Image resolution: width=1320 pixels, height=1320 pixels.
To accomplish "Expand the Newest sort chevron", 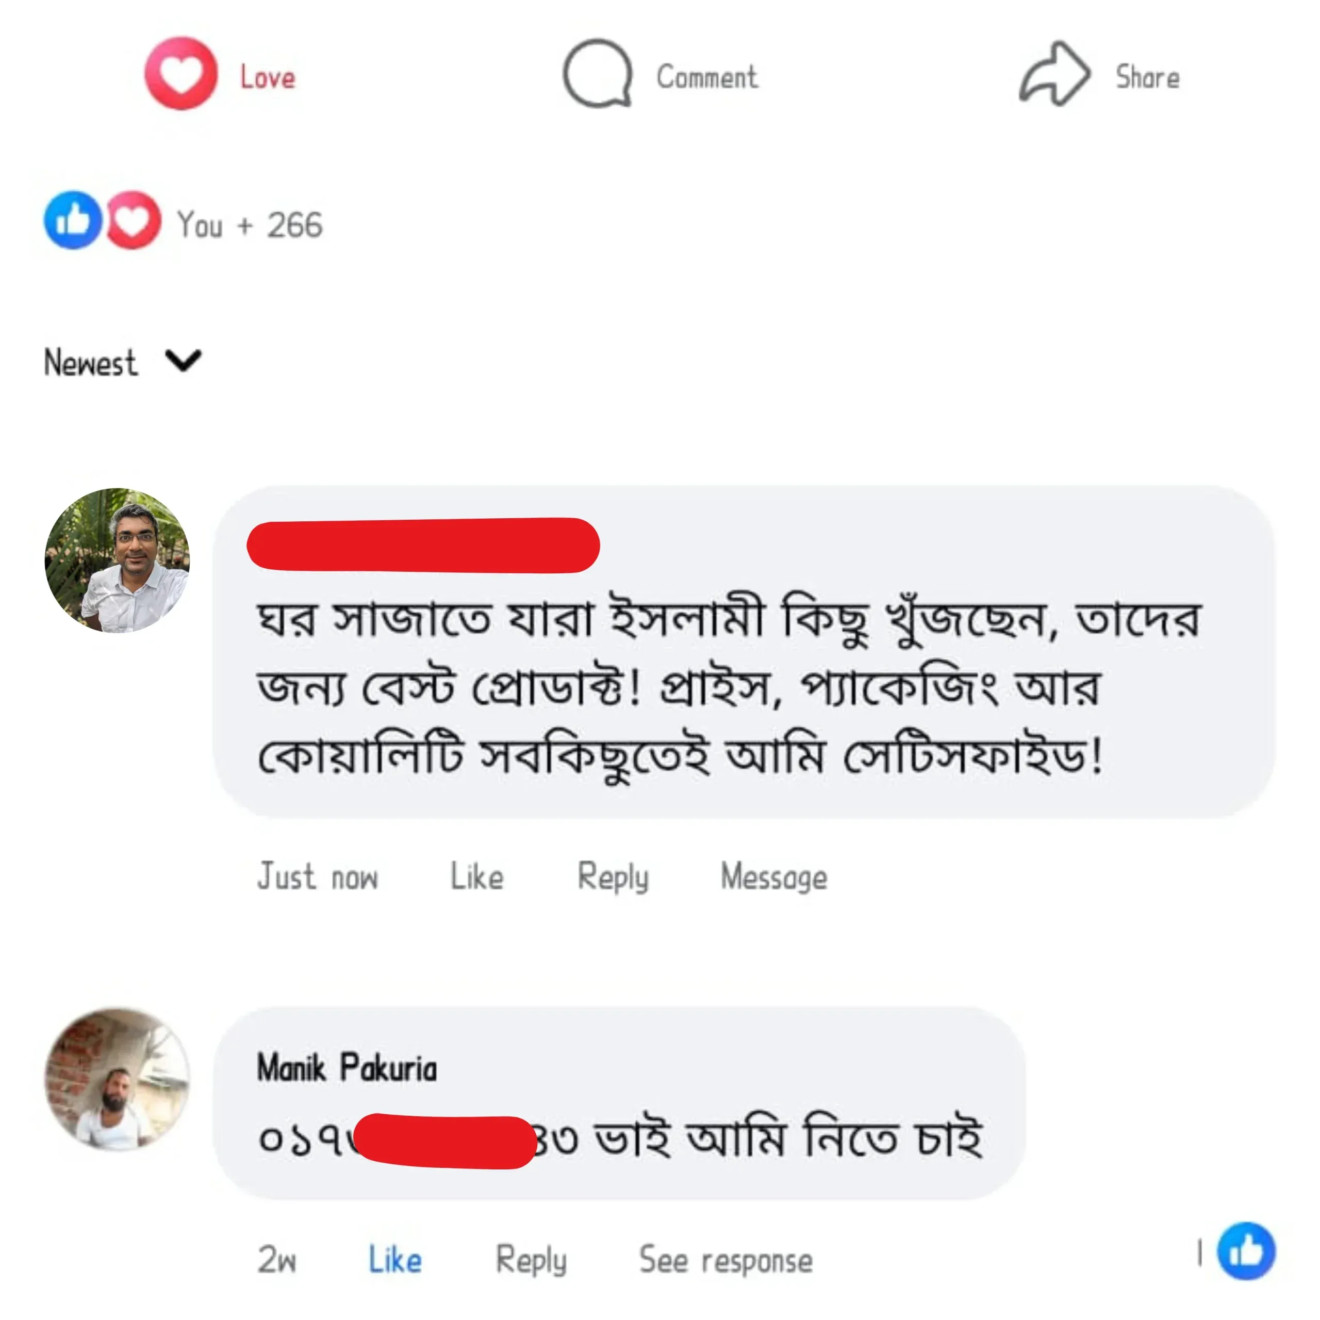I will click(183, 360).
